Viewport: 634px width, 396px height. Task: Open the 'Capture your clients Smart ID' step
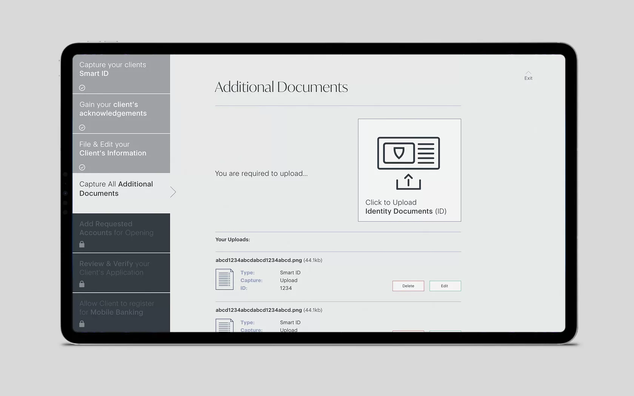[x=121, y=74]
